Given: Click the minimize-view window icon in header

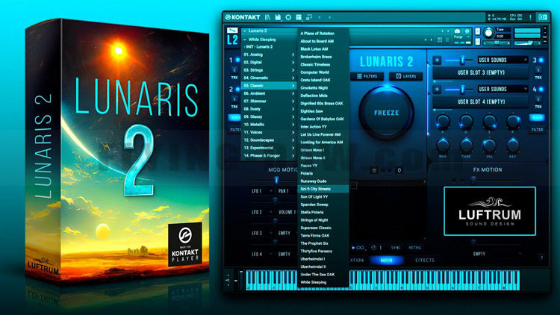Looking at the screenshot, I should pos(309,17).
